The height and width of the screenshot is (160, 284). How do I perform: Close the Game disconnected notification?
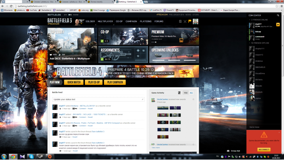click(x=279, y=132)
